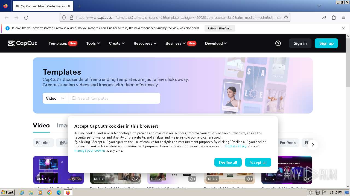
Task: Click the CapCut logo
Action: point(22,43)
